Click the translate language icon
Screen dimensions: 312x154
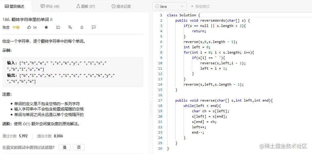[70, 27]
